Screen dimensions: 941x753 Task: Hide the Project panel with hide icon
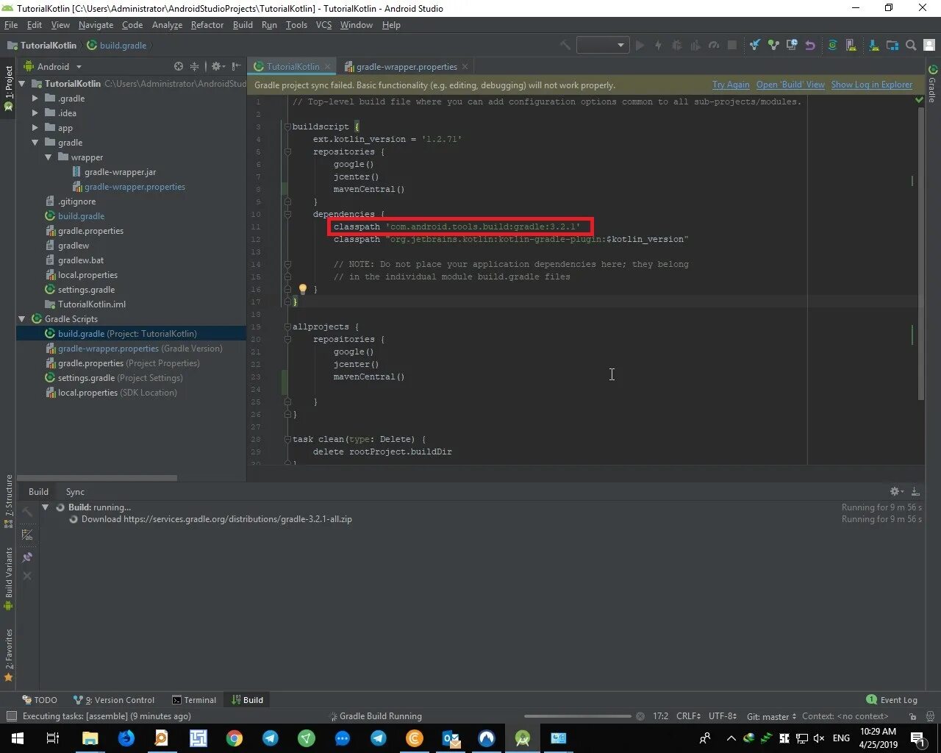click(x=237, y=66)
